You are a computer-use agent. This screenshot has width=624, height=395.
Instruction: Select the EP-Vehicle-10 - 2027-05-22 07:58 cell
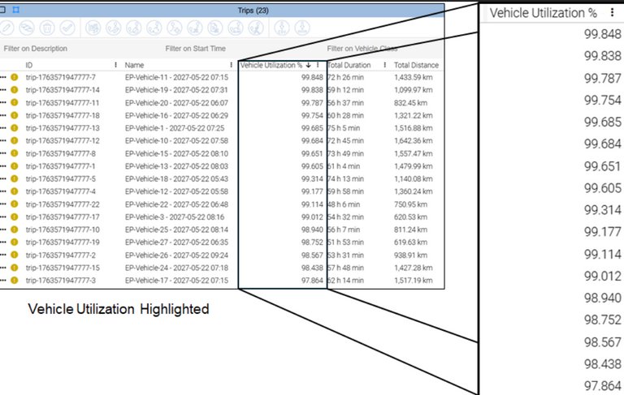176,140
